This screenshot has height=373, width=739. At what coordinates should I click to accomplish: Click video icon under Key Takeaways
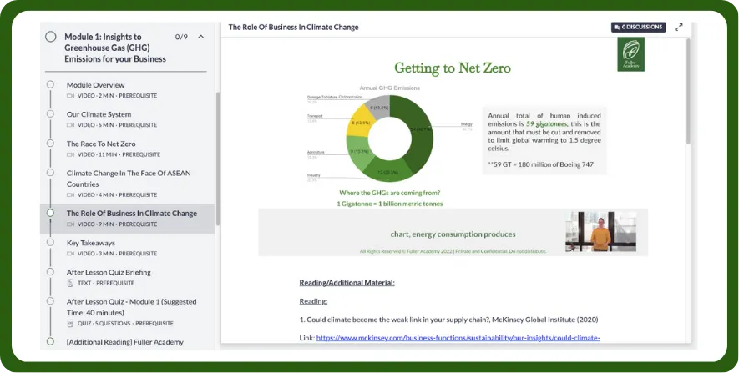(x=71, y=254)
